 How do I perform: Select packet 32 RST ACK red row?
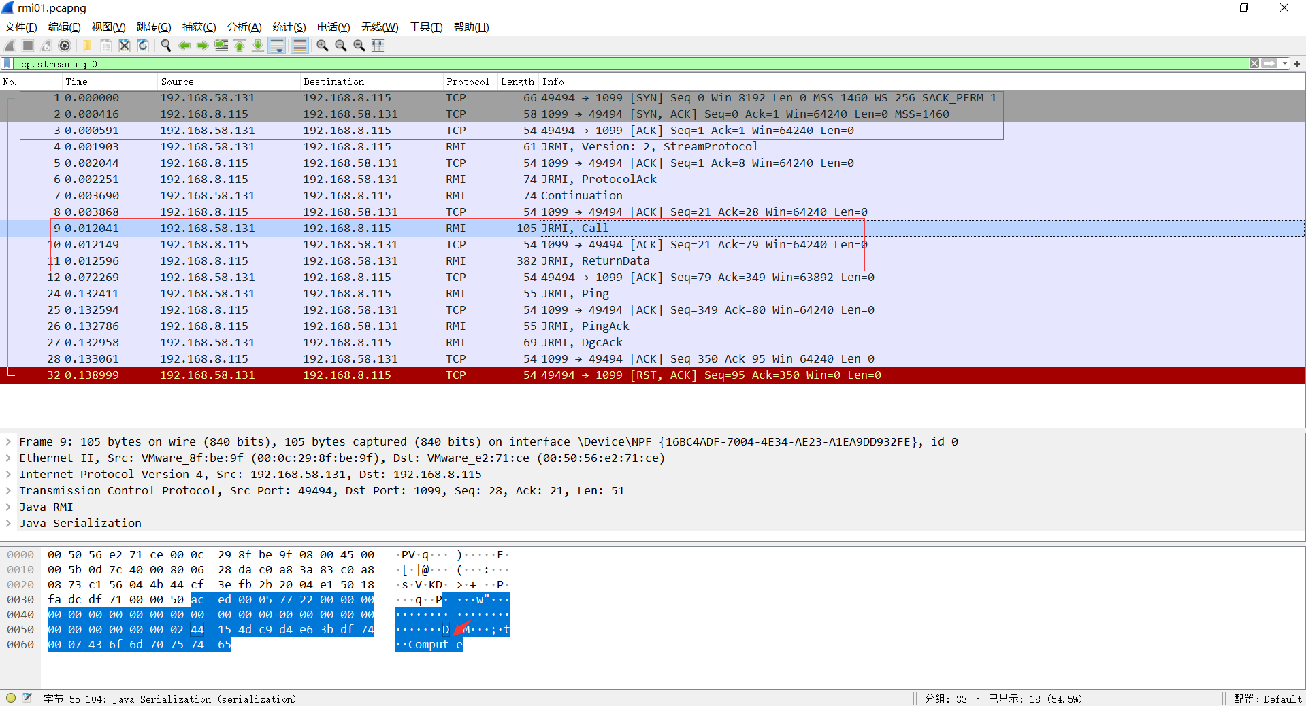coord(653,375)
